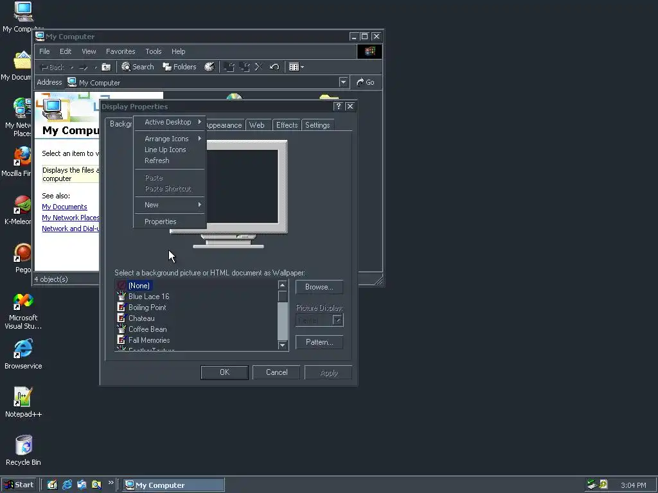
Task: Toggle the Folders pane in My Computer
Action: point(180,67)
